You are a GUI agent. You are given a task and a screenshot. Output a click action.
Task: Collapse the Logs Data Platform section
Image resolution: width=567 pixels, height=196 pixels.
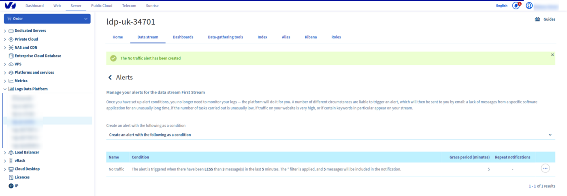point(5,89)
